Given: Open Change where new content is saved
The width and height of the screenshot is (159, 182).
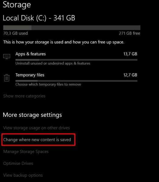Looking at the screenshot, I should pyautogui.click(x=37, y=140).
